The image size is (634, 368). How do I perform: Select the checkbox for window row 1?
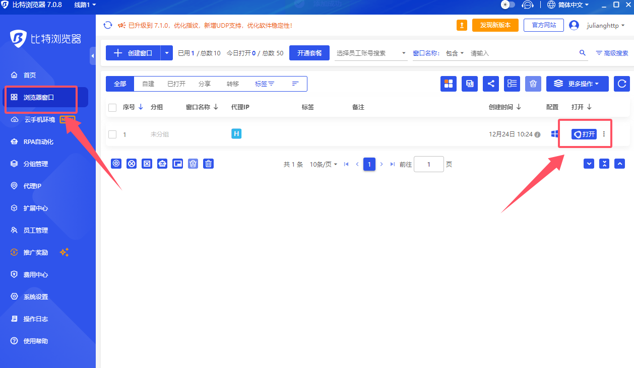point(112,134)
